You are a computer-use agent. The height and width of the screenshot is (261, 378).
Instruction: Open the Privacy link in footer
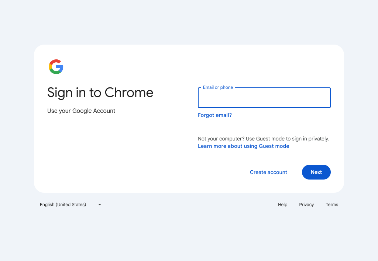[306, 205]
